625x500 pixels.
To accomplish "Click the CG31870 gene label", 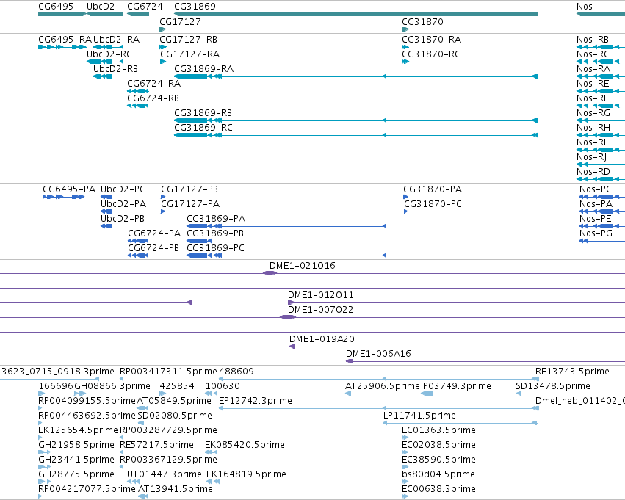I will coord(422,22).
